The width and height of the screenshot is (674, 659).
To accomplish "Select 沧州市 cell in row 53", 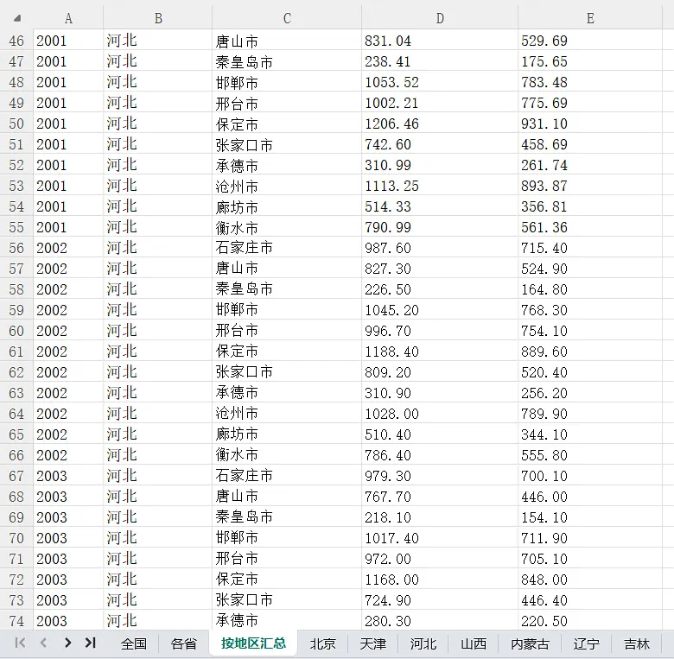I will 287,186.
